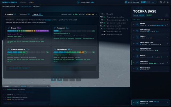Select the Шакти tab

[37, 14]
